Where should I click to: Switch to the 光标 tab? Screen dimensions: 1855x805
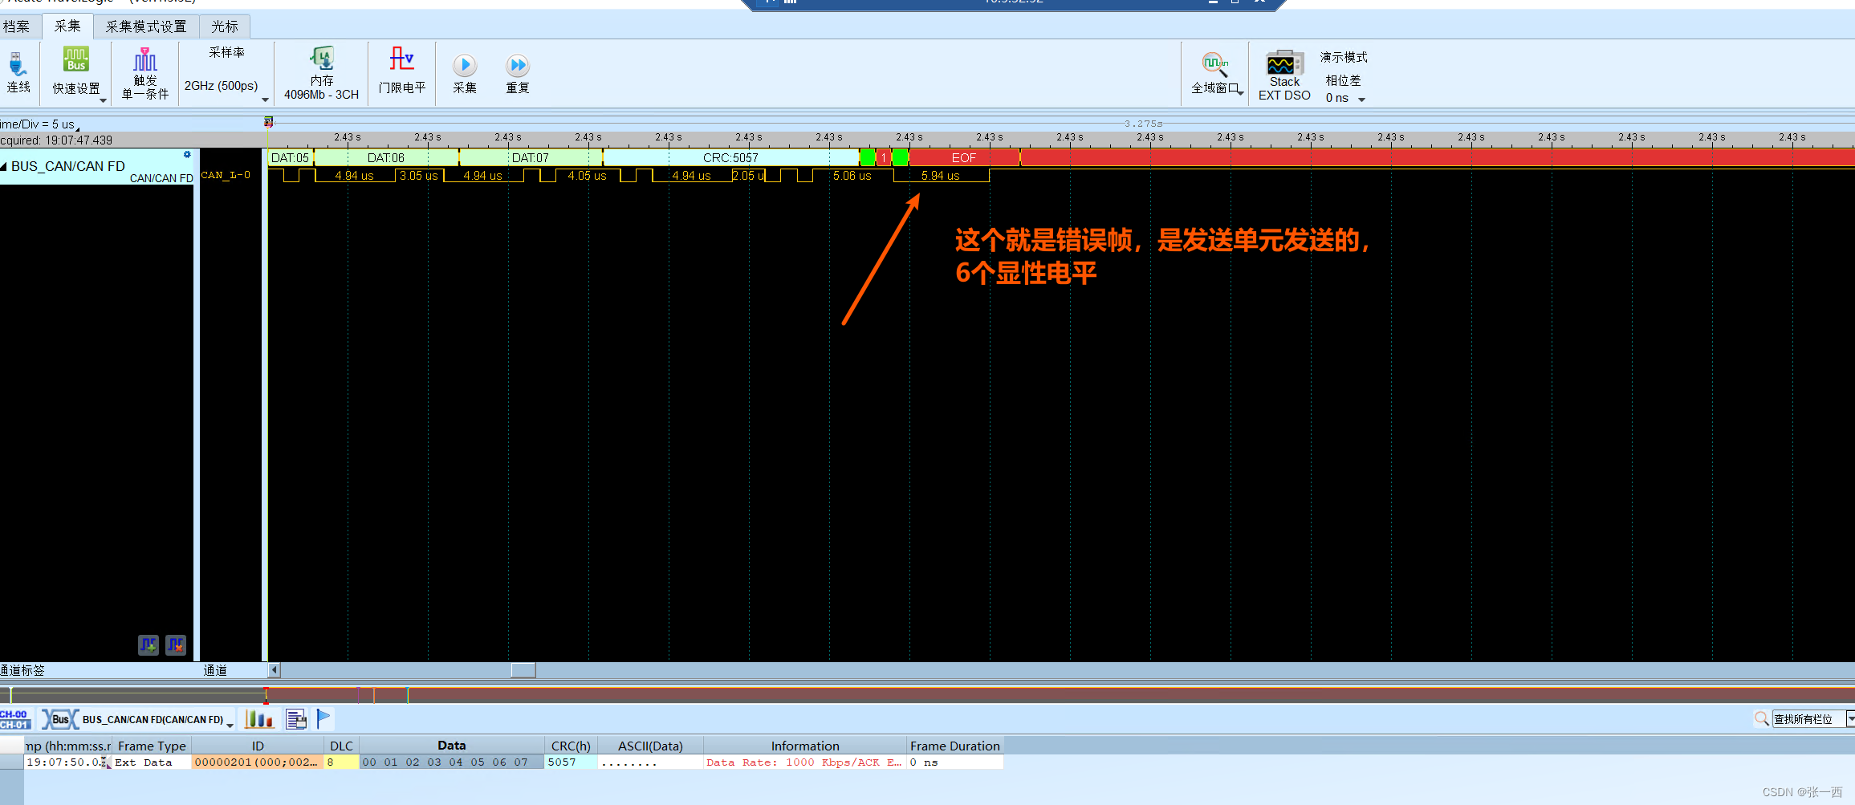coord(225,26)
